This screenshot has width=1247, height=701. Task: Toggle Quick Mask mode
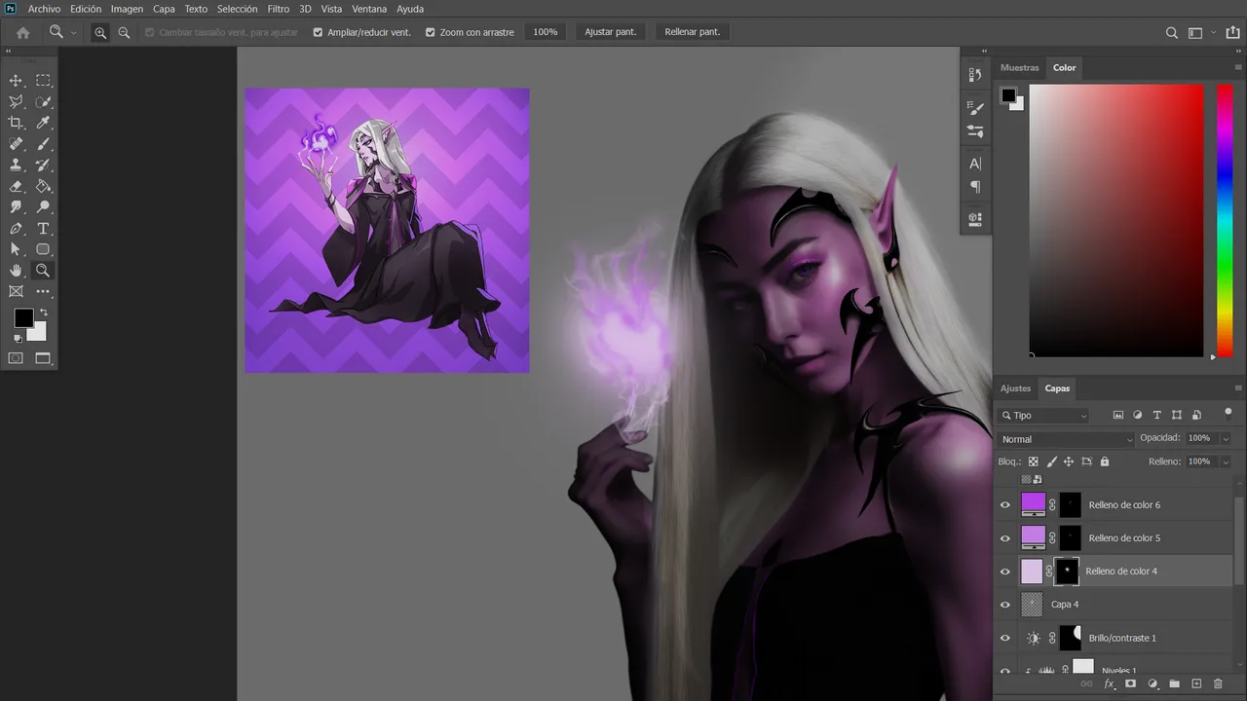(x=16, y=358)
